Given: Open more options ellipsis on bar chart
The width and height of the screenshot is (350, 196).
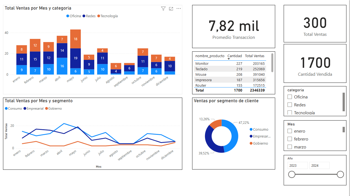Looking at the screenshot, I should 179,8.
